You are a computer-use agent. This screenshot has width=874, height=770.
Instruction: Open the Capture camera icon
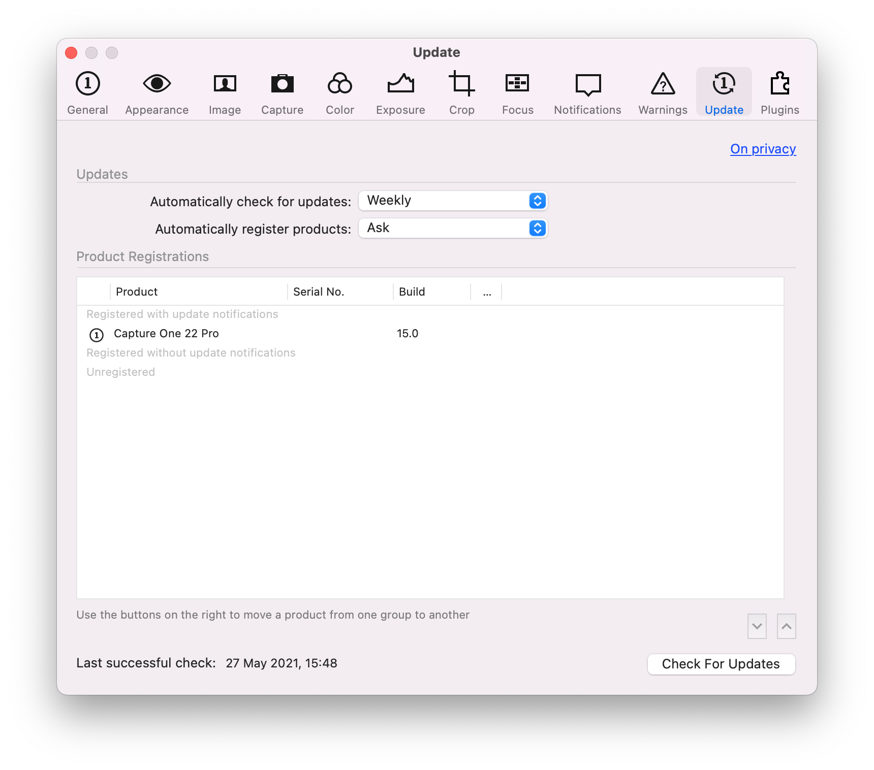283,84
